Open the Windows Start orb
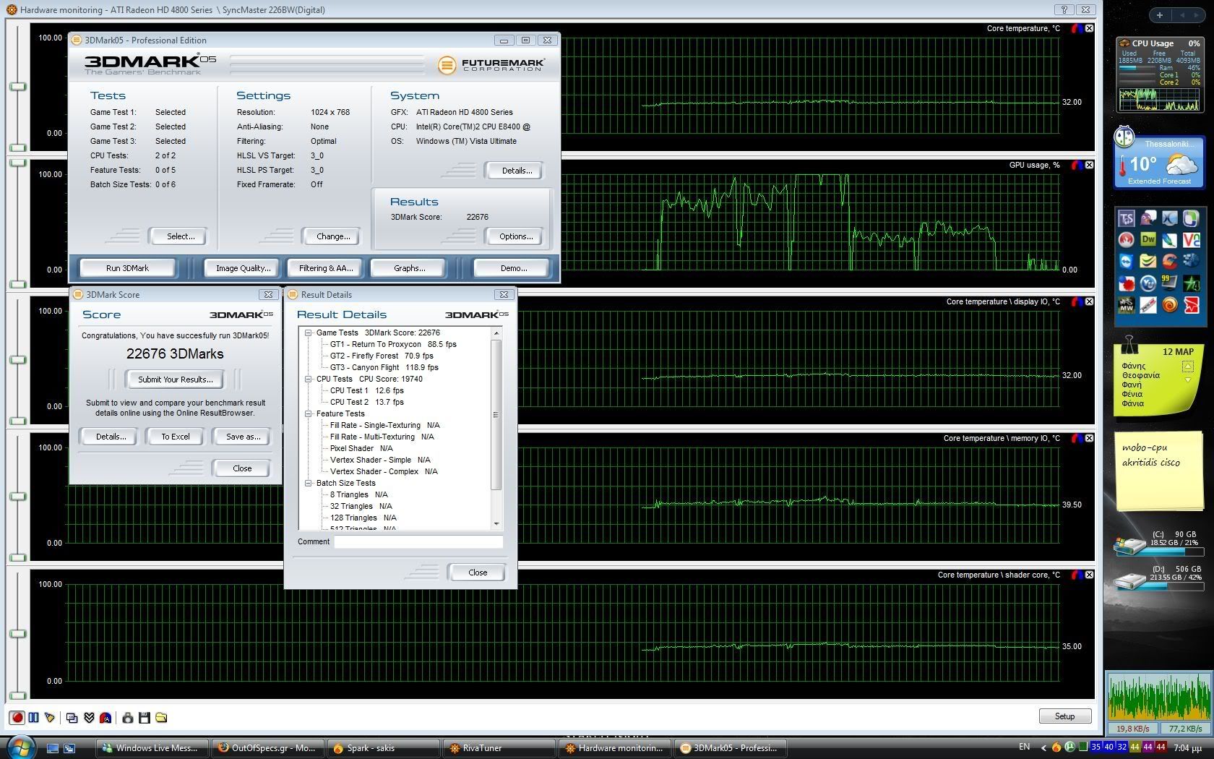1214x759 pixels. coord(20,747)
